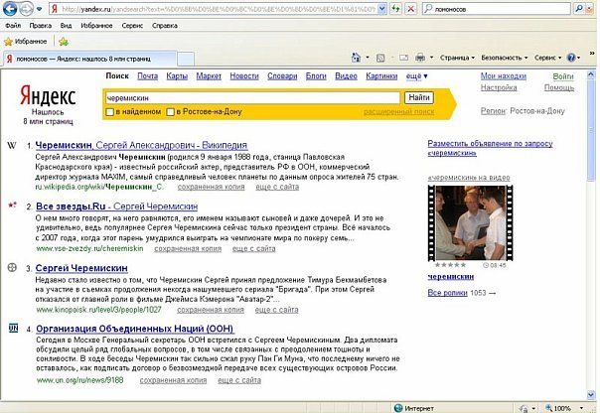Open the 'расширенный поиск' link
The width and height of the screenshot is (600, 413).
(x=400, y=113)
